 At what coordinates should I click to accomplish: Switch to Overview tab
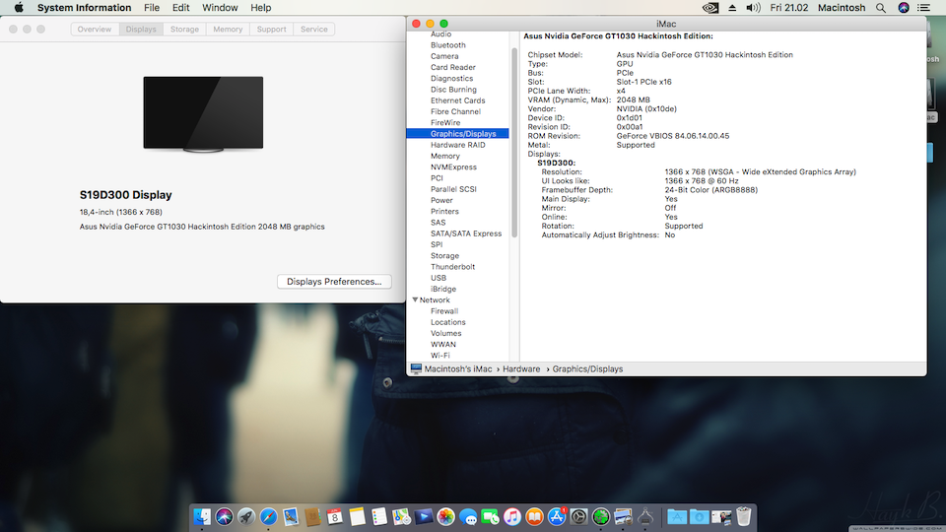pyautogui.click(x=95, y=29)
